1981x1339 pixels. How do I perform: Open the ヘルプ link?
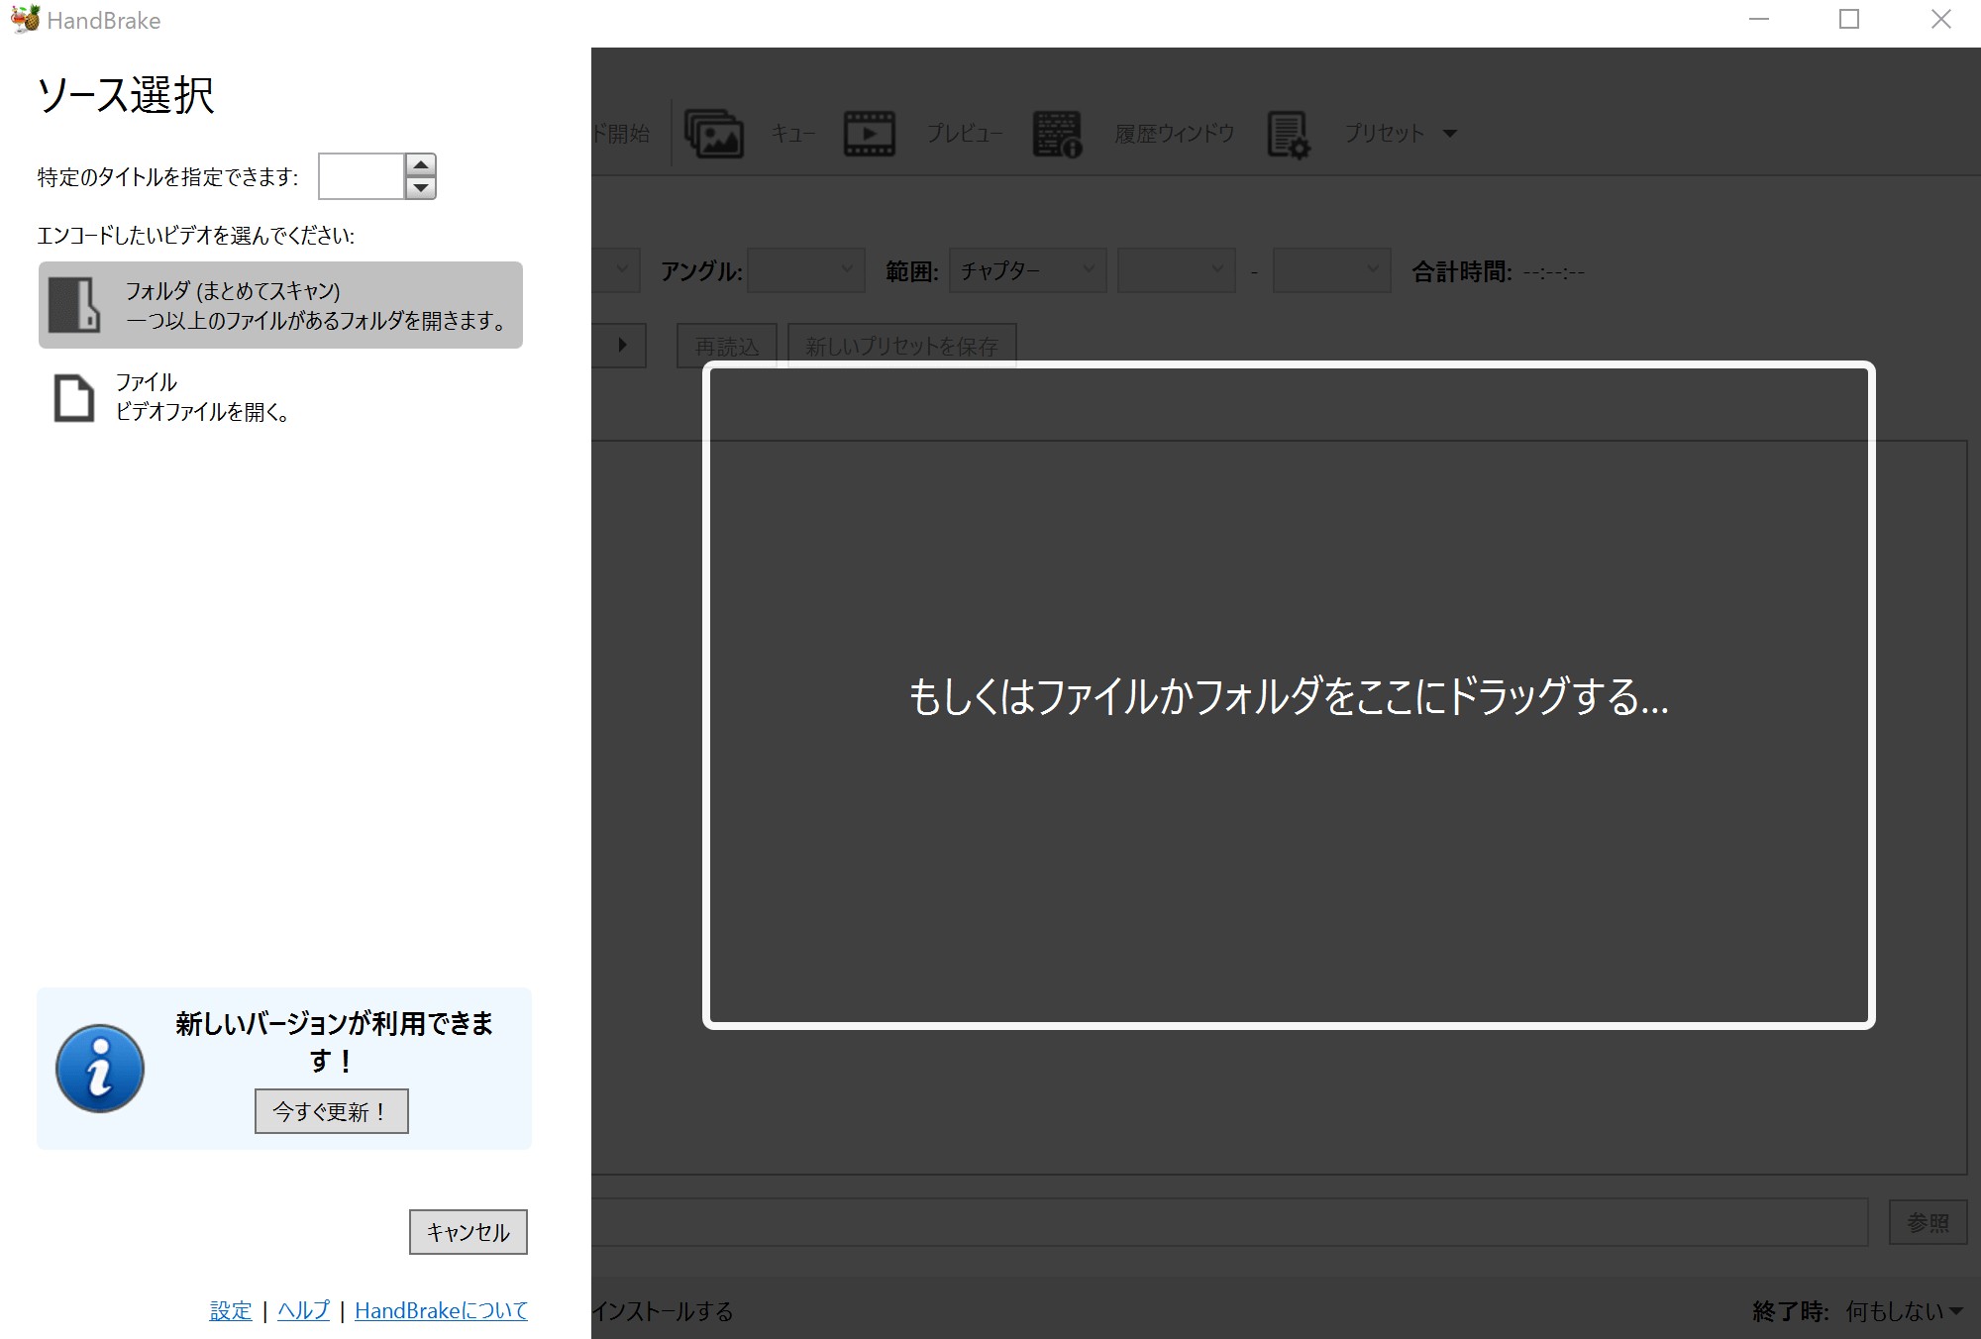pyautogui.click(x=303, y=1310)
